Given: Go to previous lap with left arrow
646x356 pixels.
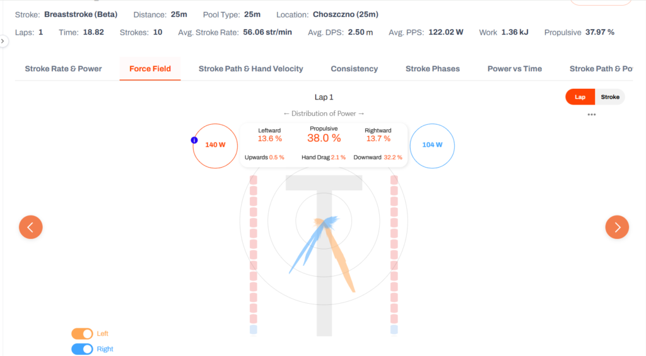Looking at the screenshot, I should click(31, 227).
